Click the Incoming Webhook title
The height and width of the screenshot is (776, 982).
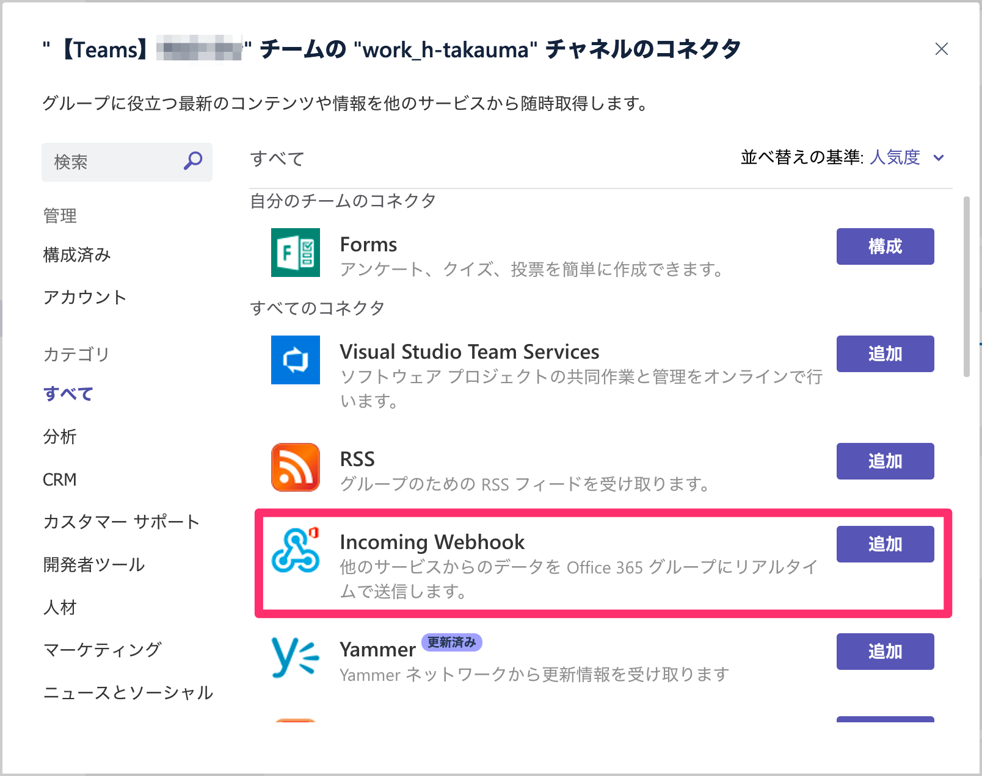pyautogui.click(x=432, y=542)
